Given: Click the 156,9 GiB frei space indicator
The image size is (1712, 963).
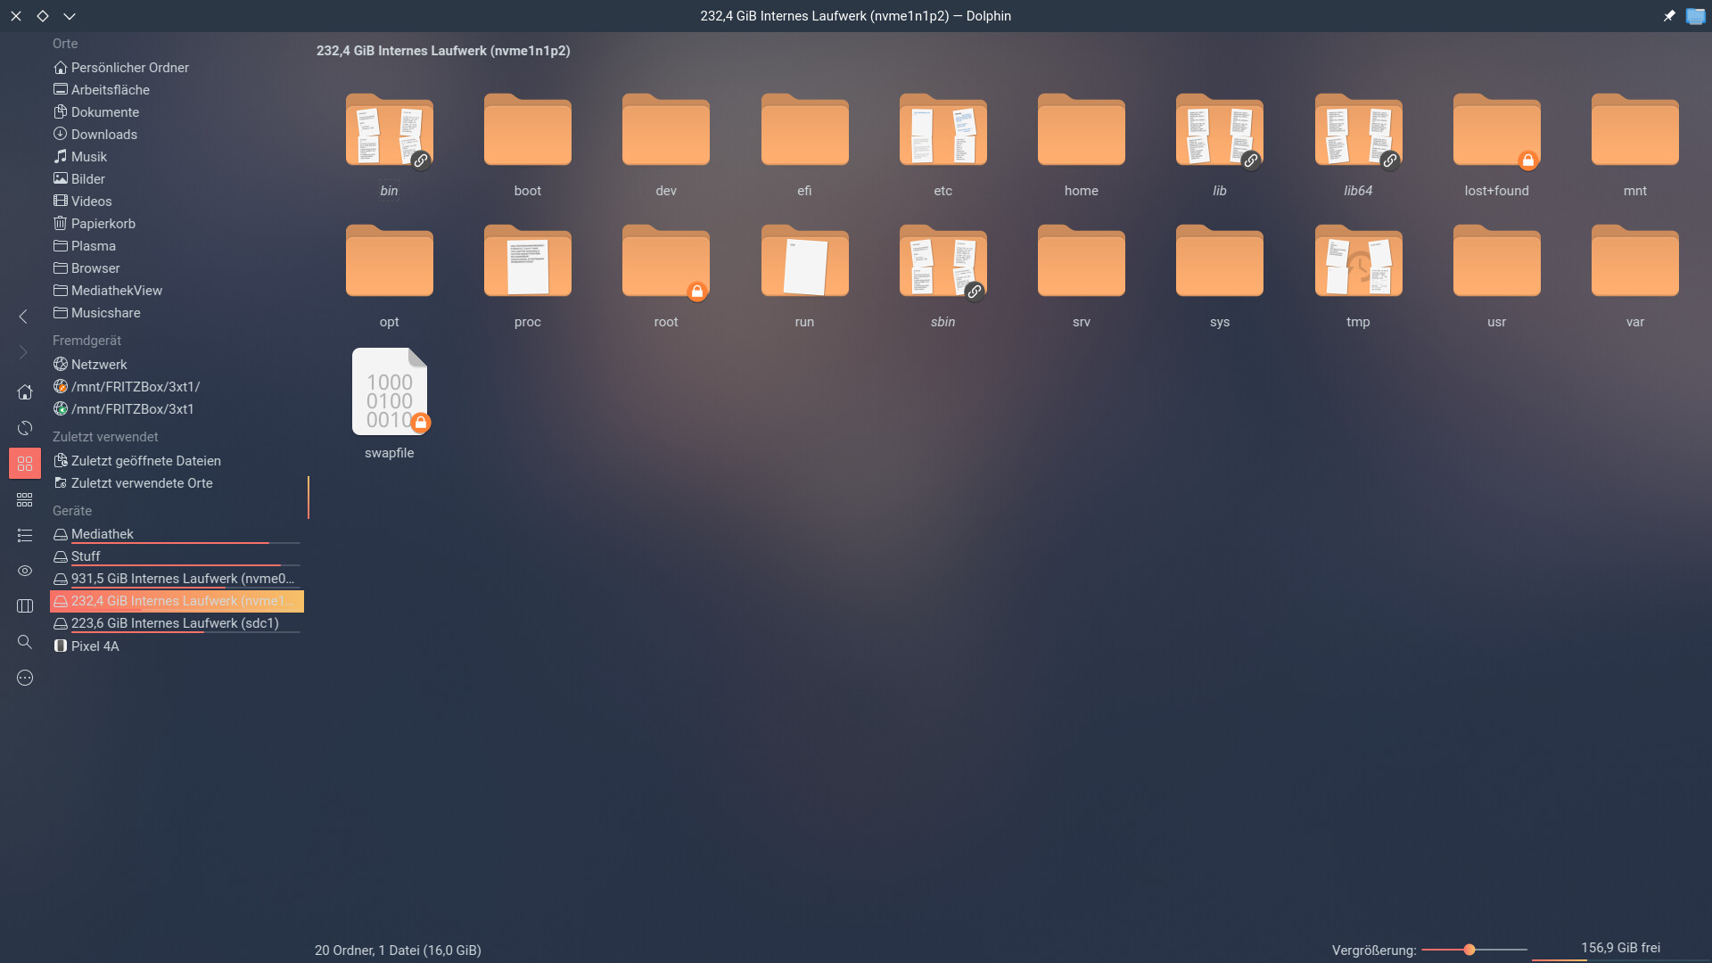Looking at the screenshot, I should 1619,948.
